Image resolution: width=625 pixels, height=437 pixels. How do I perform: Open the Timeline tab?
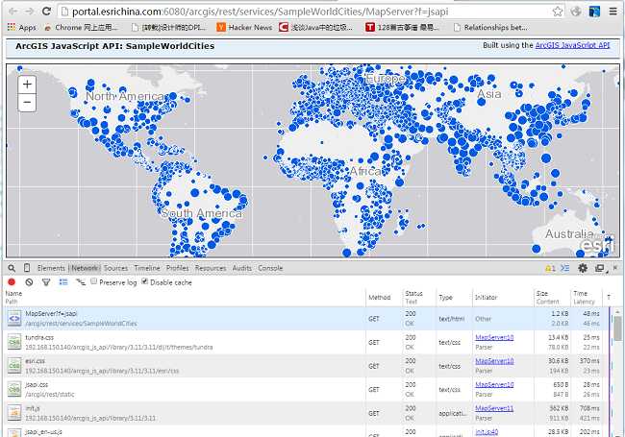[147, 268]
